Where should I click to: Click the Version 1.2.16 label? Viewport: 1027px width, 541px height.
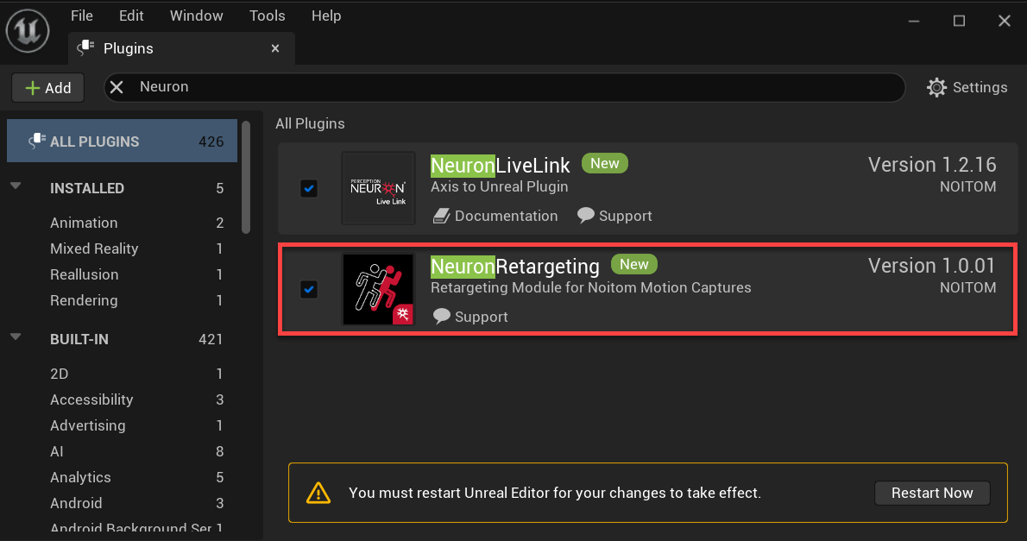932,165
